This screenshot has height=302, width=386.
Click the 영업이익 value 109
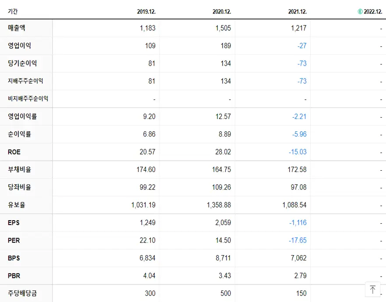(x=150, y=46)
